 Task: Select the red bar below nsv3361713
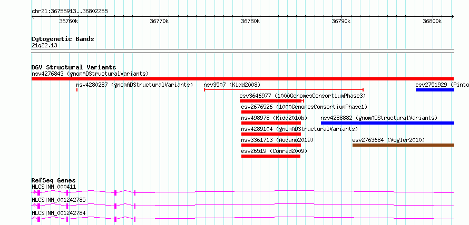[271, 145]
